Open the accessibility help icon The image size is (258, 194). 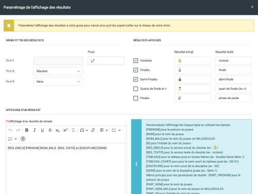(x=23, y=139)
